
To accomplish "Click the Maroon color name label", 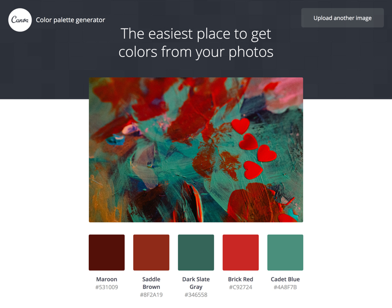I will [107, 279].
